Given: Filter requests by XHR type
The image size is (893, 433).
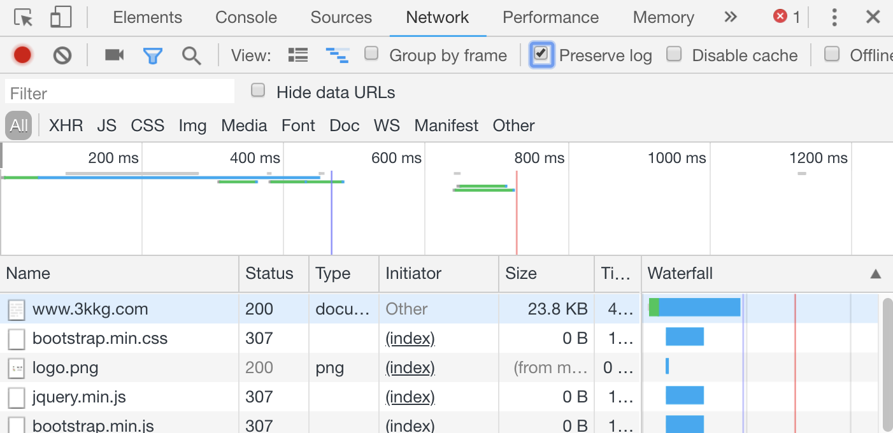Looking at the screenshot, I should tap(66, 125).
